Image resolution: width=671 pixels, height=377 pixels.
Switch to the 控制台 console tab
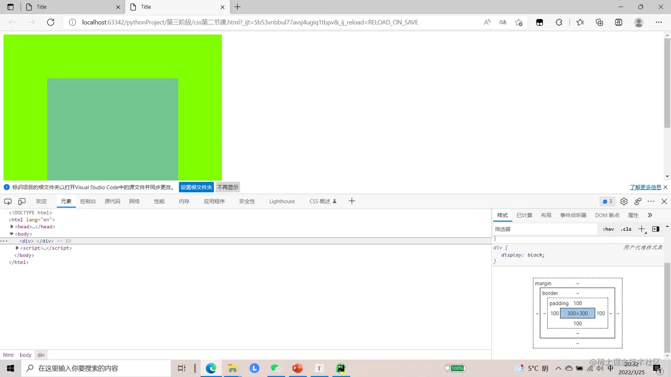click(x=88, y=201)
